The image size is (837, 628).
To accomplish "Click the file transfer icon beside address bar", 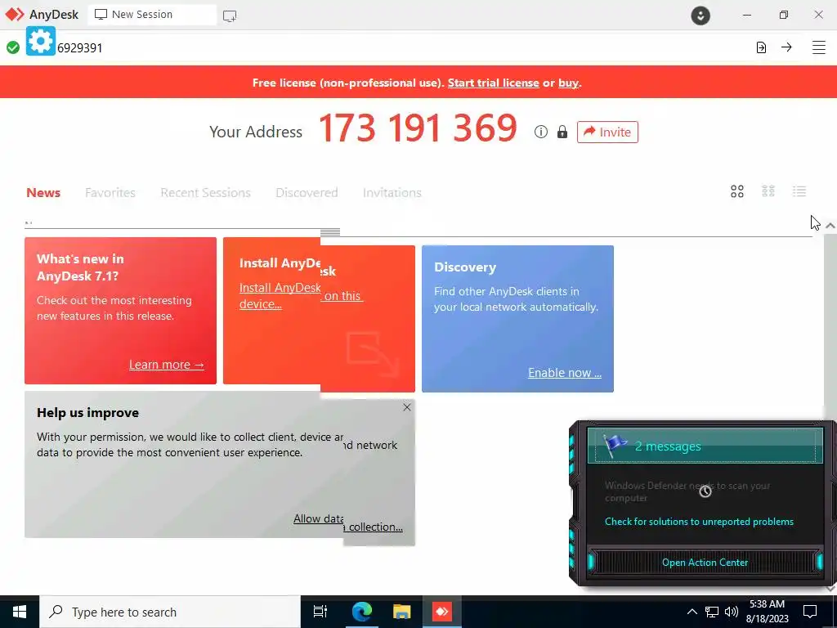I will pos(761,47).
